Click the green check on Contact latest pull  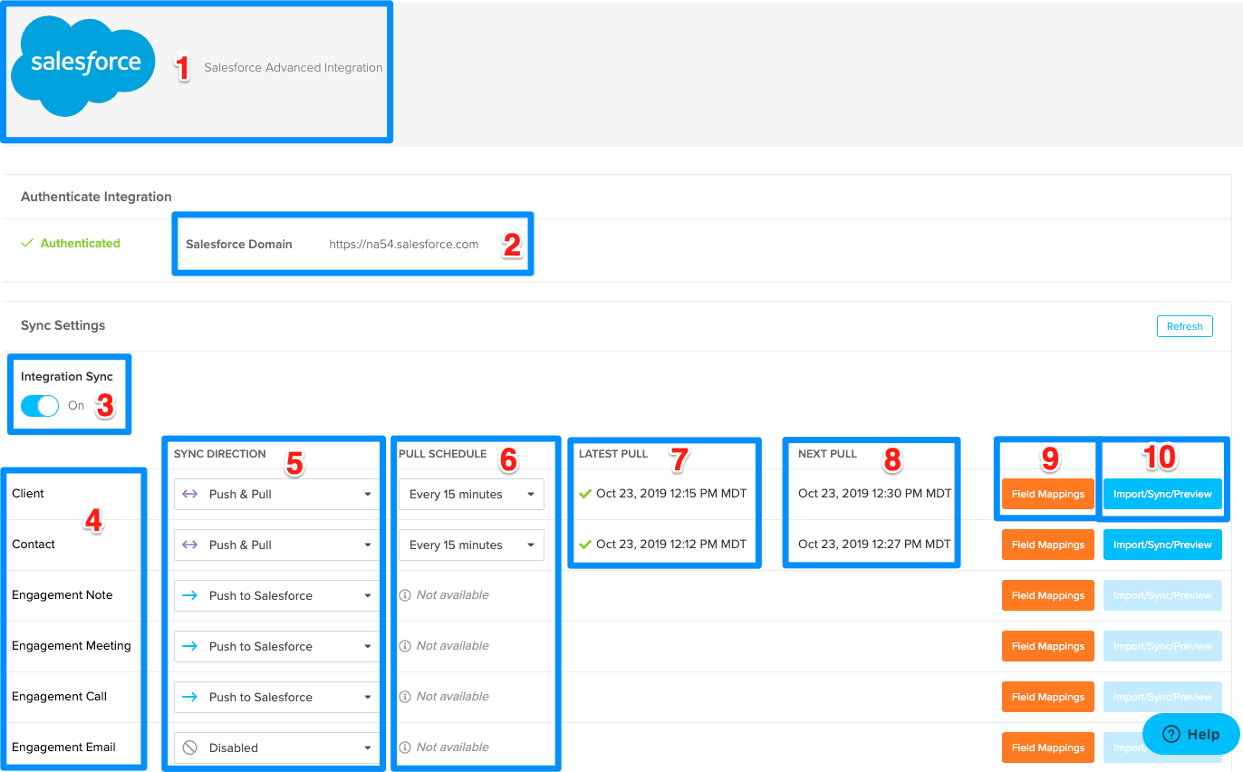(x=585, y=545)
